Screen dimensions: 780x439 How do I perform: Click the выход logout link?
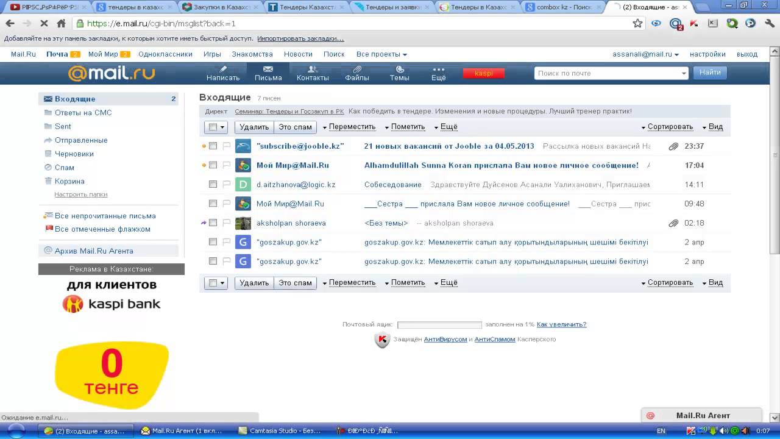pos(747,54)
